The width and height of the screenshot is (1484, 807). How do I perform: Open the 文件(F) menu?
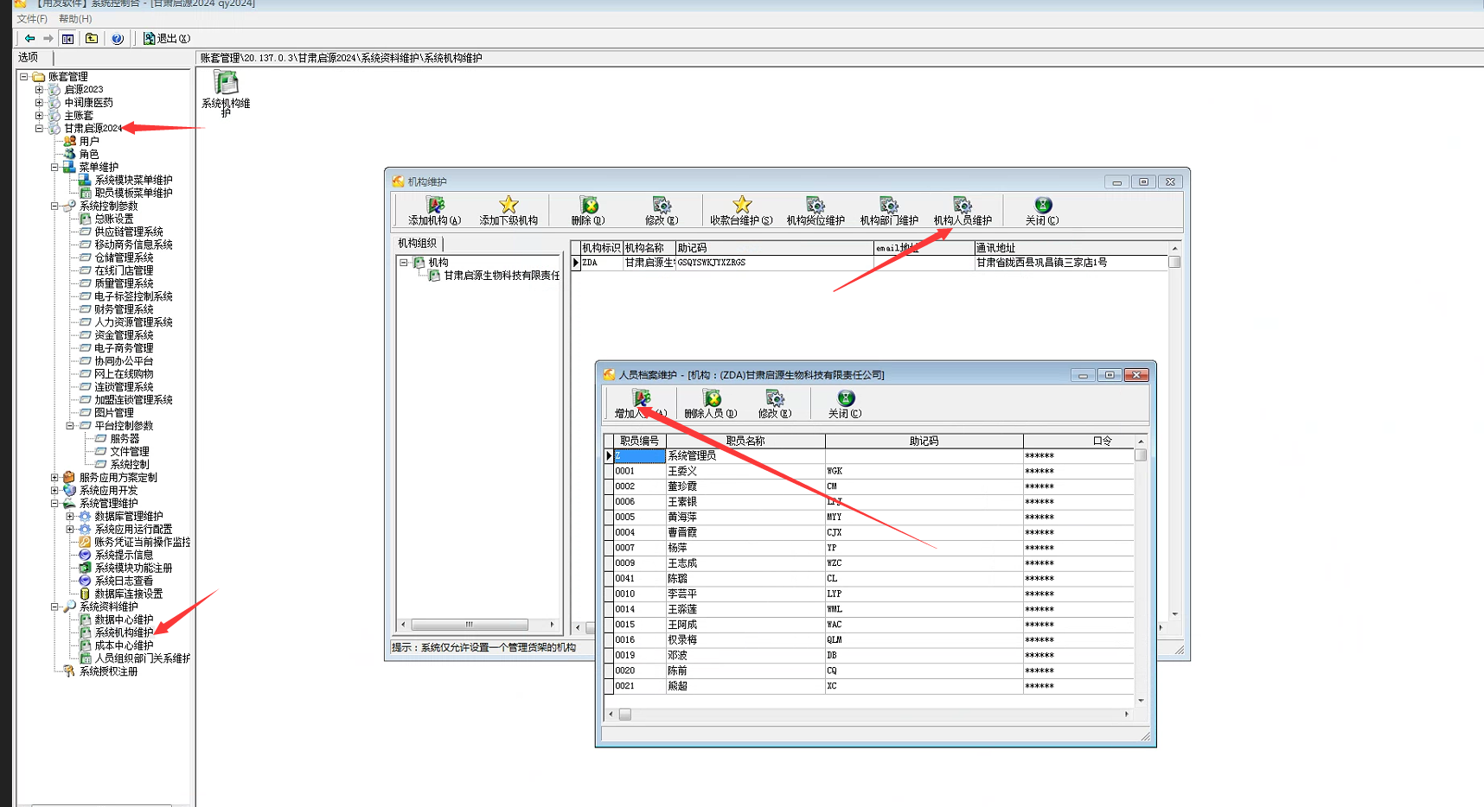[32, 18]
